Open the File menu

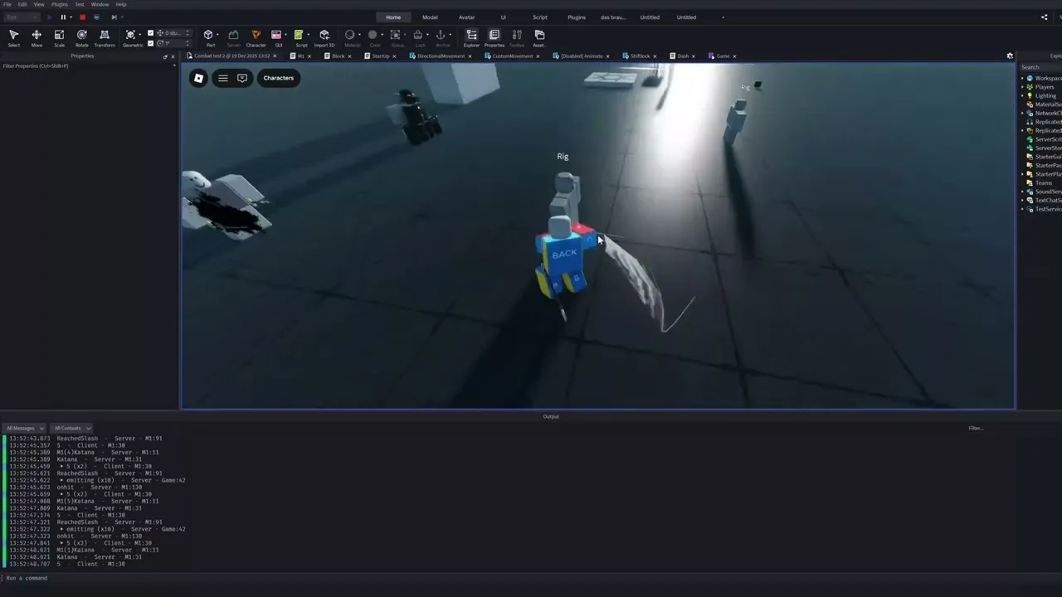point(7,4)
